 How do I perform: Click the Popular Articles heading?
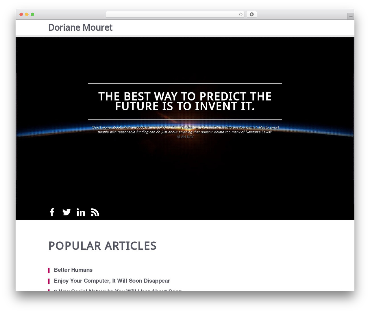coord(102,246)
